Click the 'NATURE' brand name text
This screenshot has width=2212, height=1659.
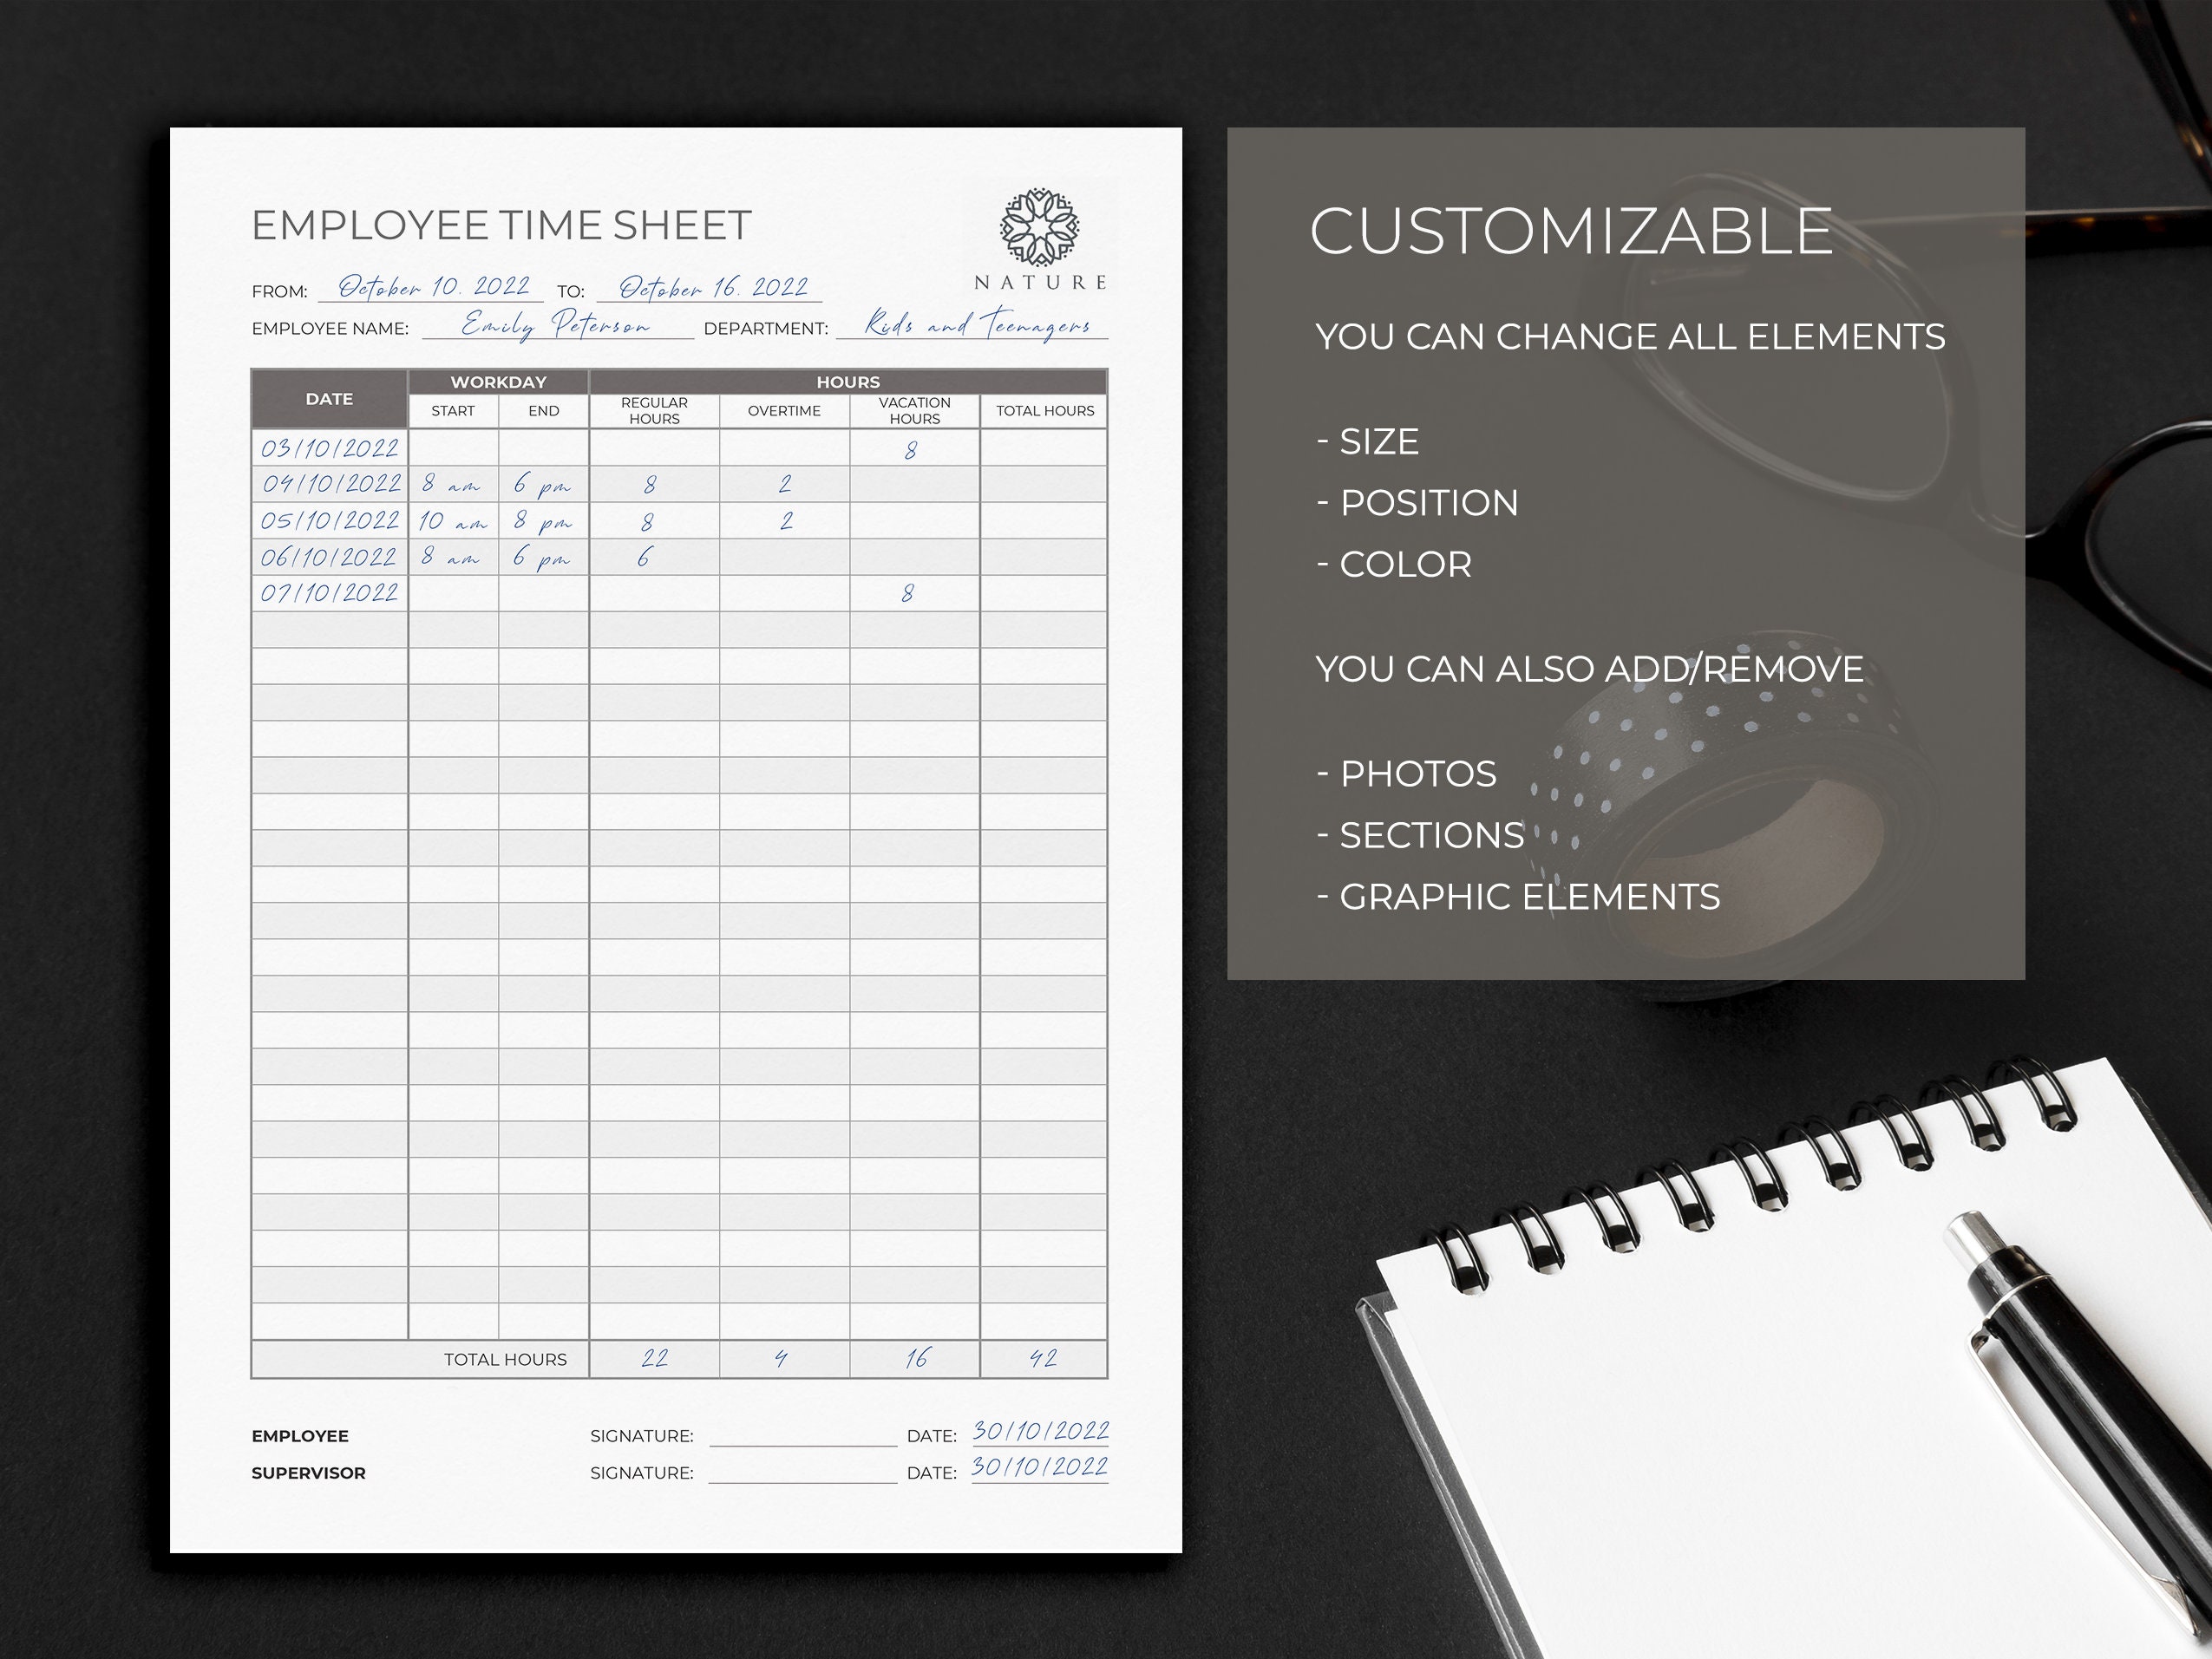pyautogui.click(x=1040, y=282)
